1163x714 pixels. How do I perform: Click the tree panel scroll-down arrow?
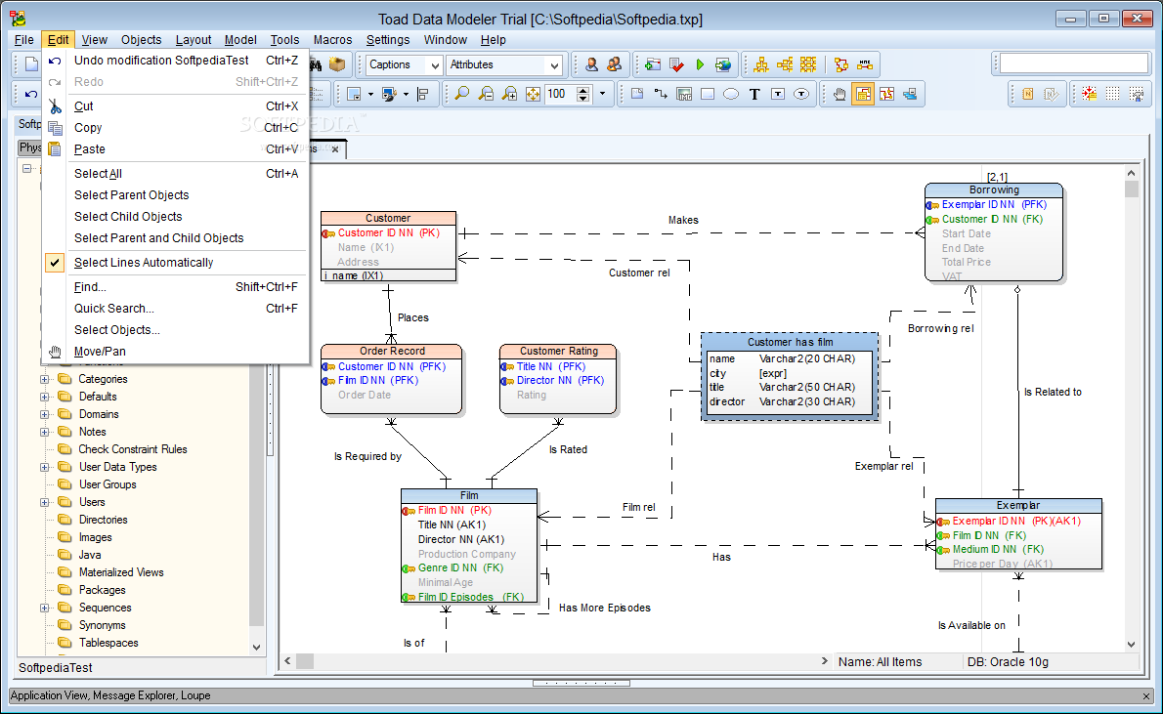click(x=257, y=647)
